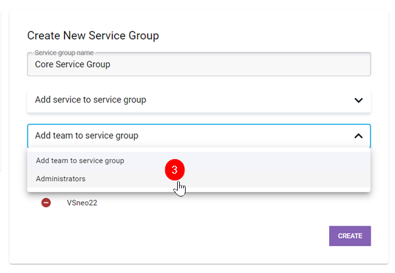Click the small Service group name floating label
This screenshot has width=395, height=273.
pos(65,53)
